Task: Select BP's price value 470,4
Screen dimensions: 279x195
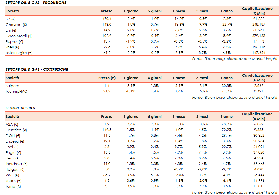Action: click(107, 19)
